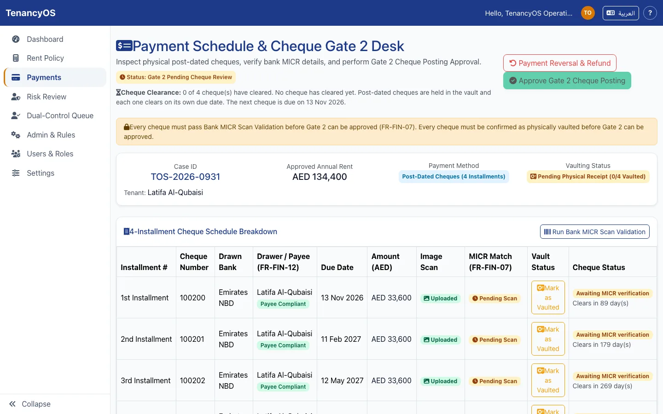The image size is (663, 414).
Task: Select the Payments menu item
Action: tap(55, 77)
